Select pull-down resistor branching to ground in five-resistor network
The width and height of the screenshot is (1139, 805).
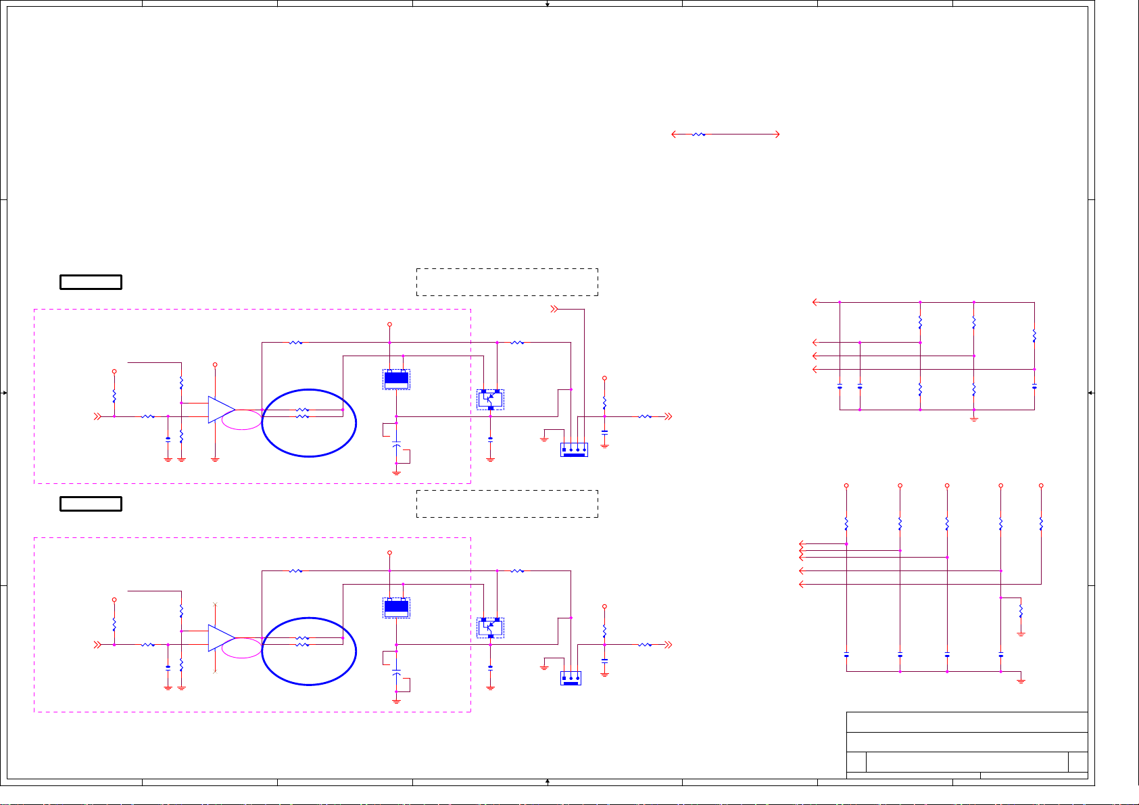coord(1021,612)
